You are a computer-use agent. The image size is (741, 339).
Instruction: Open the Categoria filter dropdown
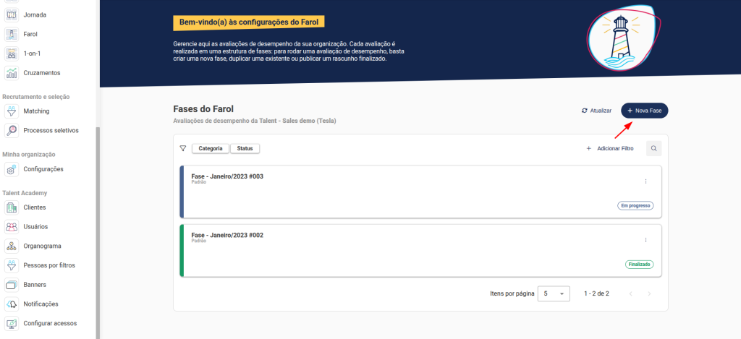[210, 148]
